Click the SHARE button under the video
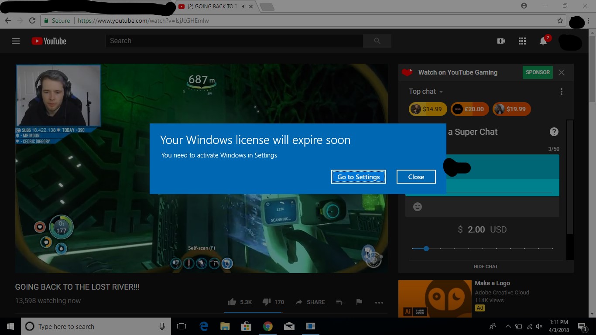The width and height of the screenshot is (596, 335). (310, 302)
